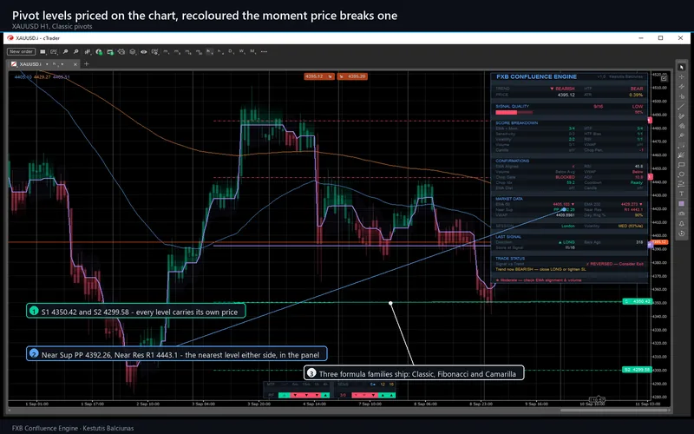Select the rectangle drawing tool
This screenshot has height=434, width=694.
pyautogui.click(x=681, y=164)
